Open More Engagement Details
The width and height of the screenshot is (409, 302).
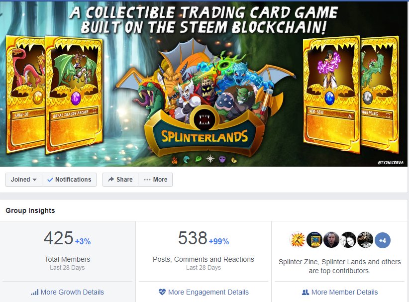[x=204, y=292]
